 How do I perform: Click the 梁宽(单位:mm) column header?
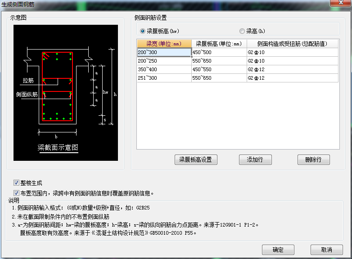pyautogui.click(x=164, y=44)
